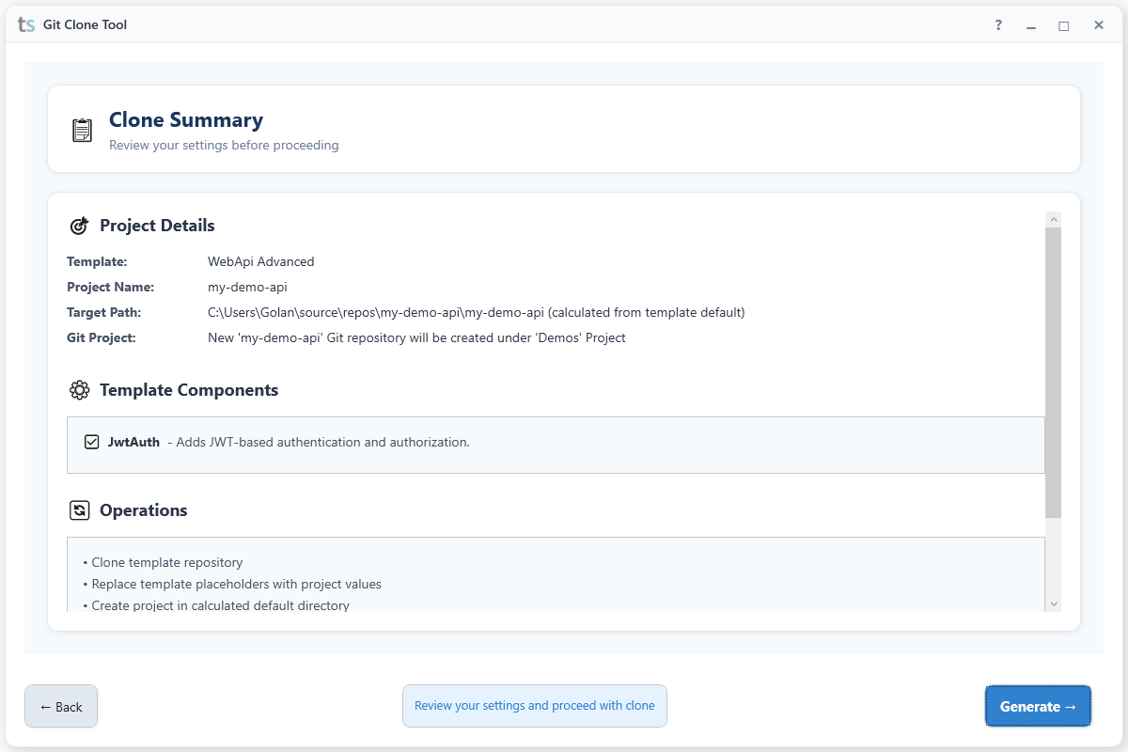Click the scrollbar up arrow
Screen dimensions: 1128x752
(x=1054, y=217)
